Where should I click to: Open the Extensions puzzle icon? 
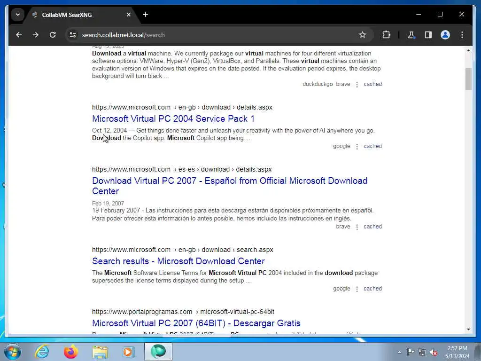pyautogui.click(x=386, y=35)
